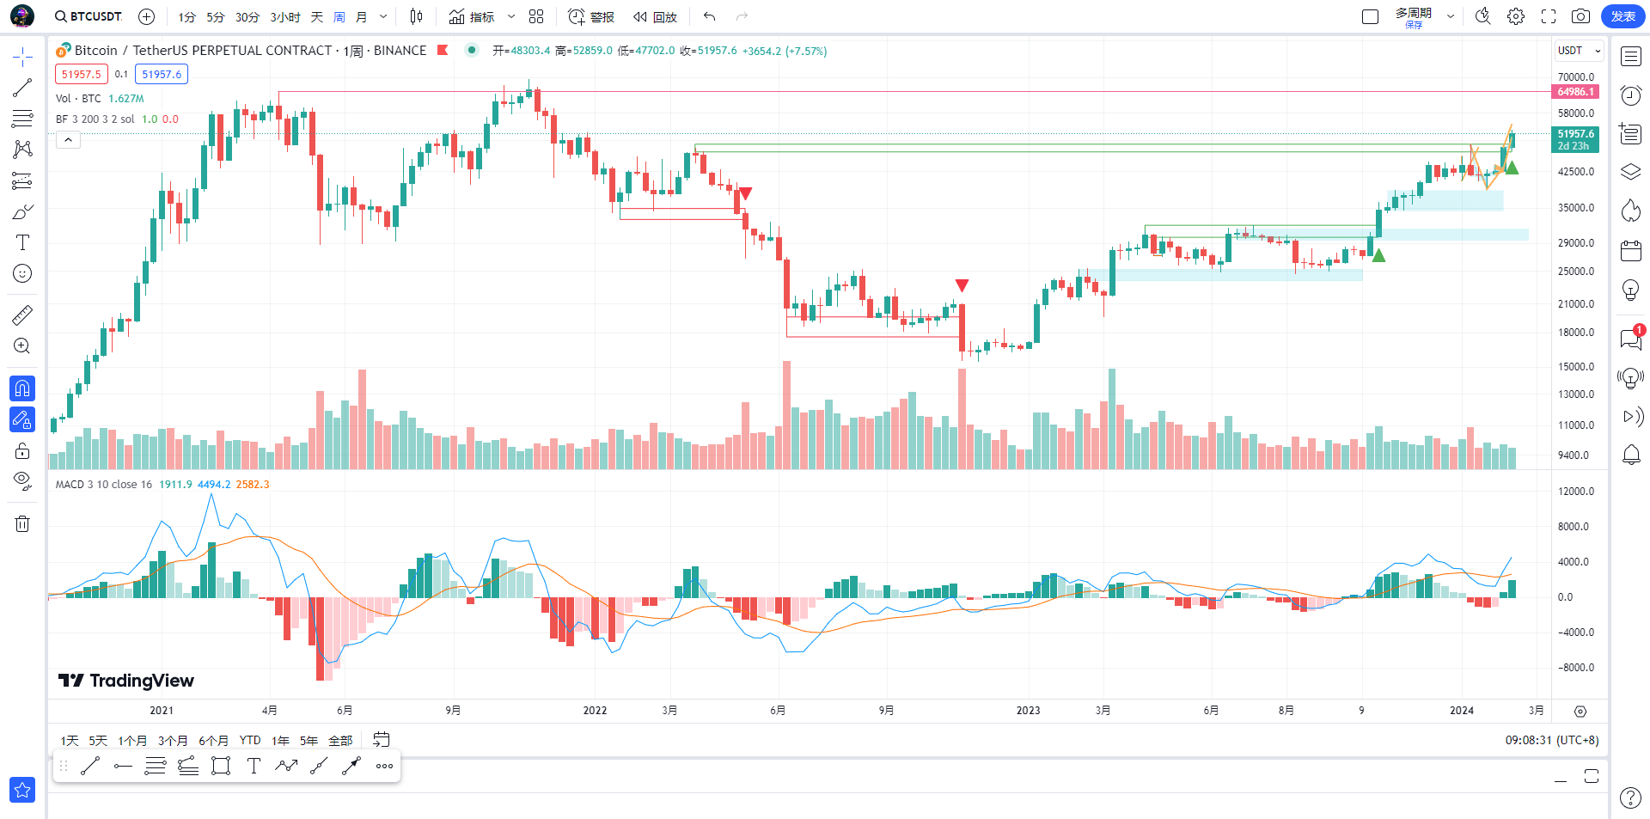Select the 月 monthly timeframe
1650x819 pixels.
[362, 17]
